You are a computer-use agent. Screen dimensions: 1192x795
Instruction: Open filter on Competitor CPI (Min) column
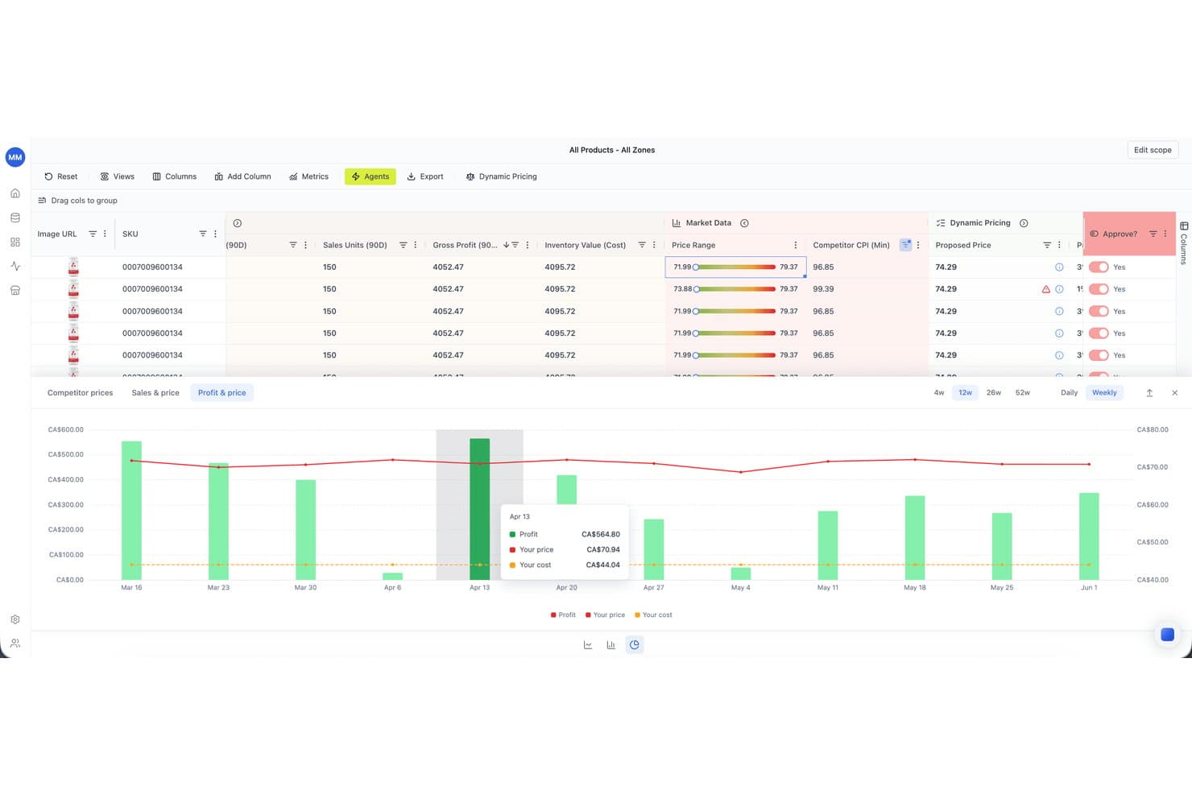pos(905,245)
